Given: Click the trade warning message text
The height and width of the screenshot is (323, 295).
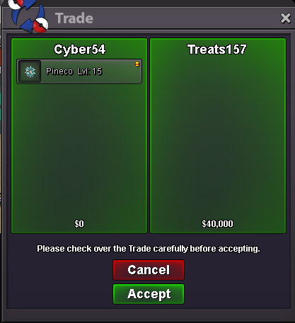Looking at the screenshot, I should point(149,249).
